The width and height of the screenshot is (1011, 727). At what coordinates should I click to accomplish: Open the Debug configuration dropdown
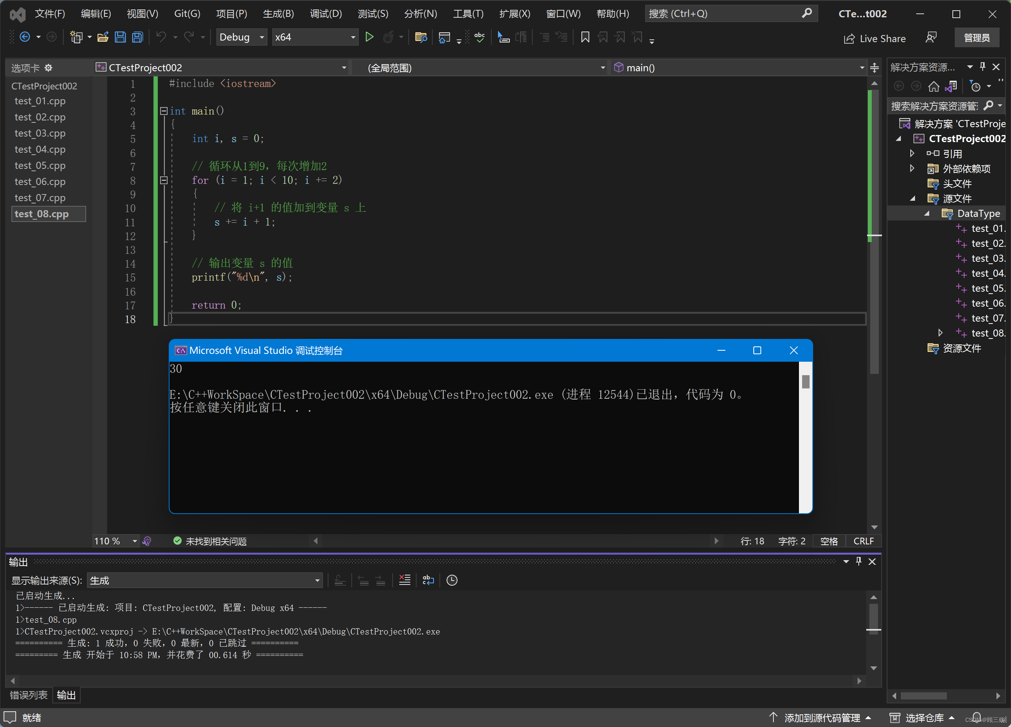[262, 37]
